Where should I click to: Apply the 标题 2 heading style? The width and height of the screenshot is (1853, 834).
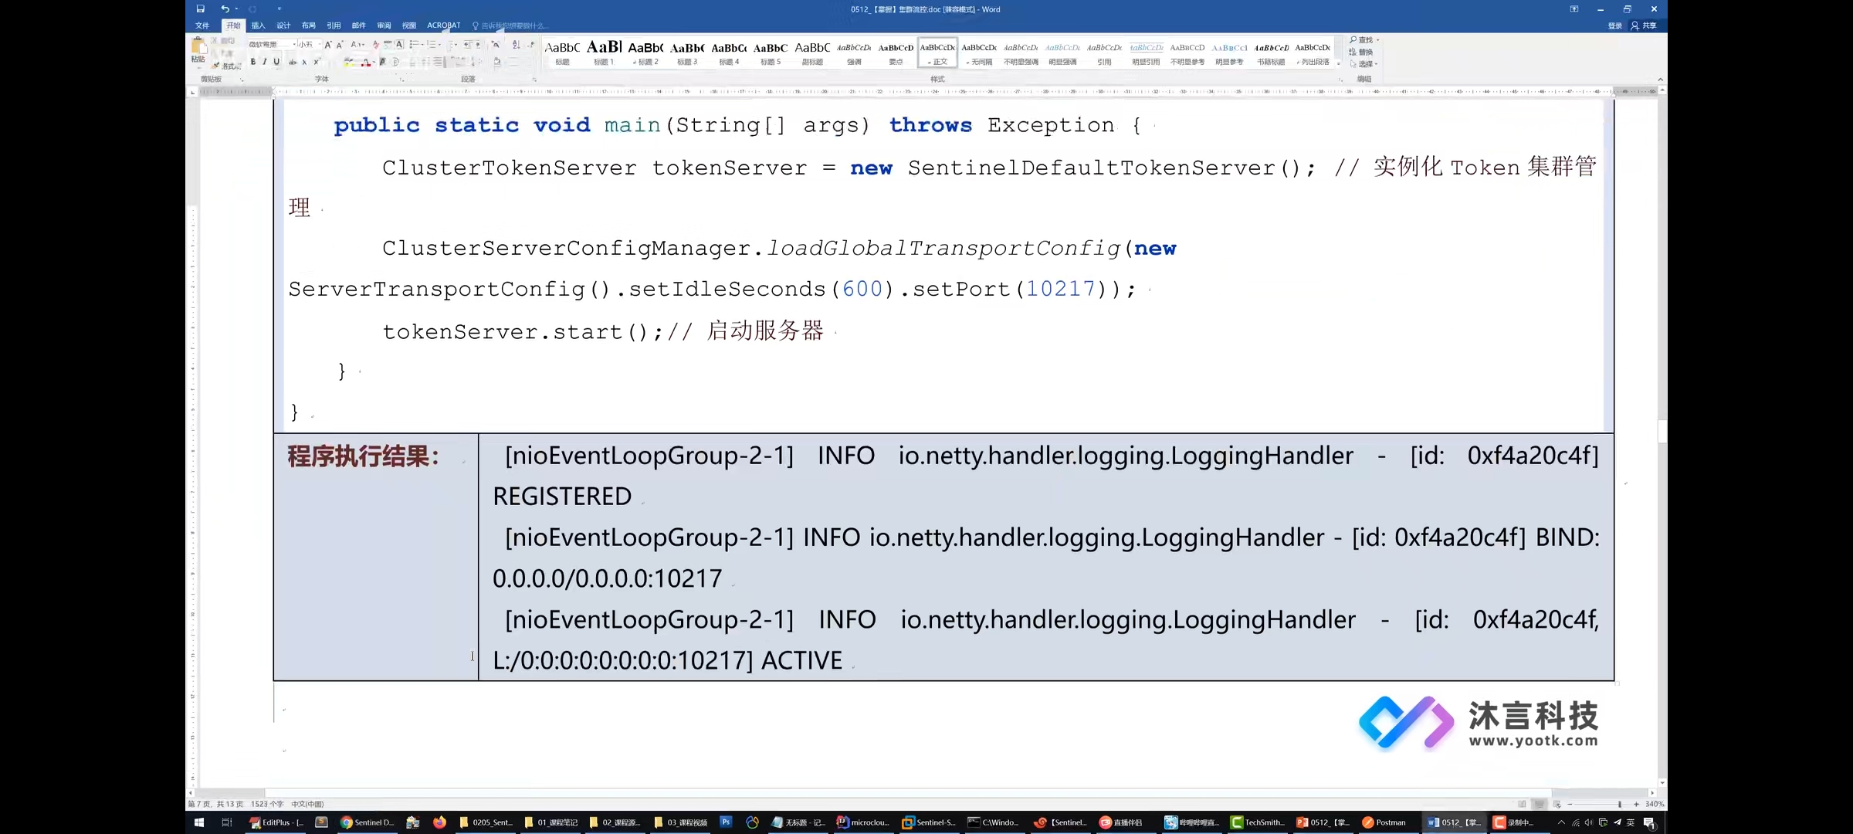[x=645, y=53]
